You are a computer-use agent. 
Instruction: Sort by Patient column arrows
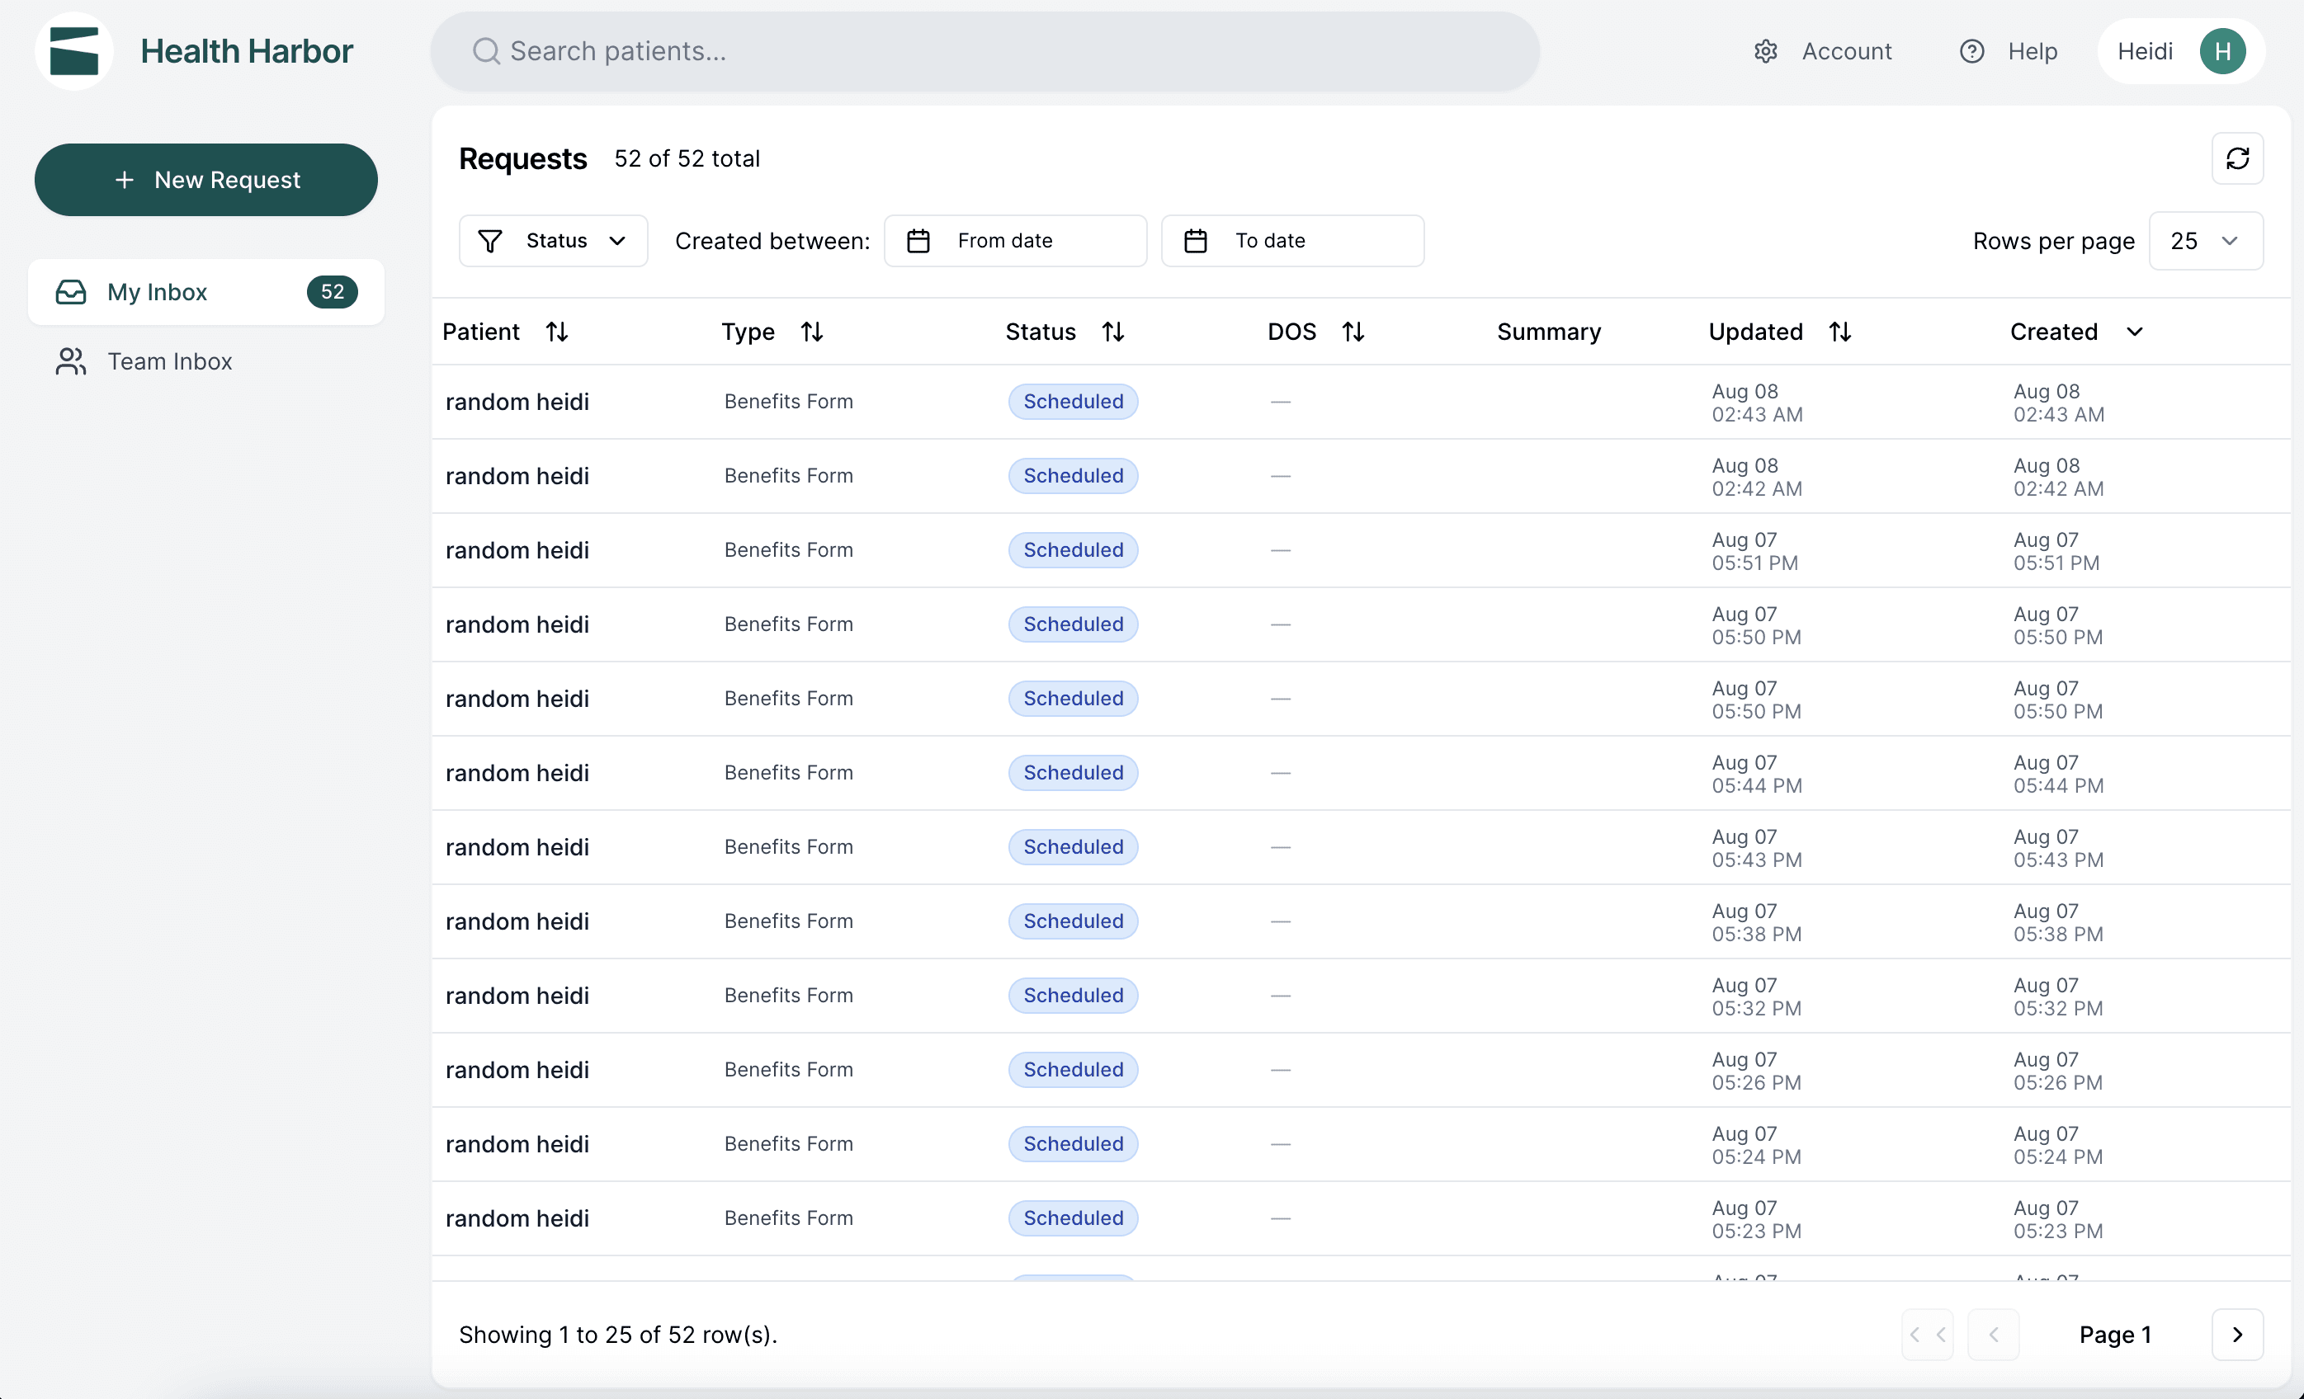[557, 332]
